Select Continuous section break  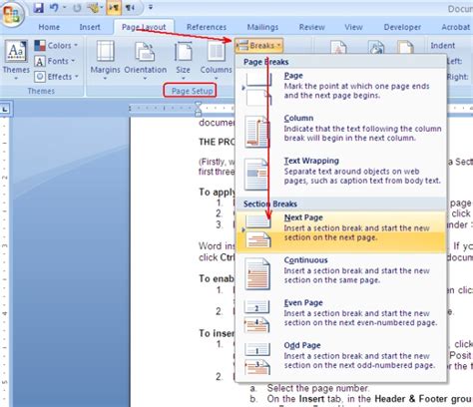[x=340, y=273]
